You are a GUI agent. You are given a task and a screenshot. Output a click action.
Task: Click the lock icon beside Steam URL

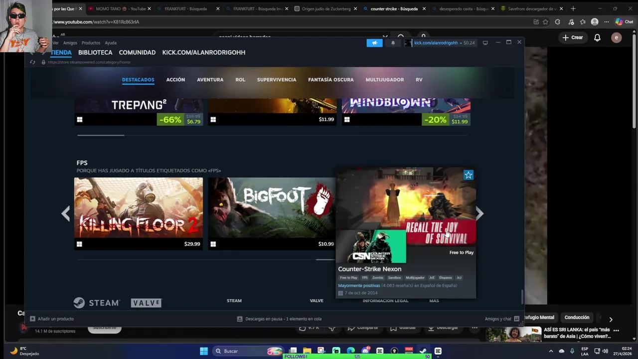43,62
